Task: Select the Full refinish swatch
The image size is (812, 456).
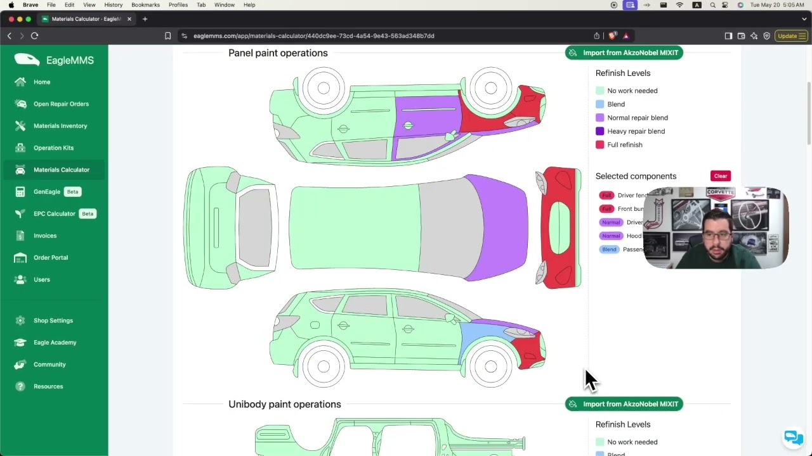Action: pos(599,144)
